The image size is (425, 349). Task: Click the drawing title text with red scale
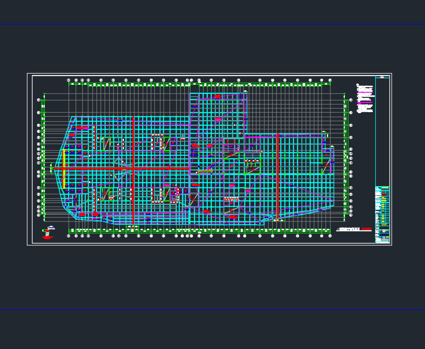click(354, 230)
